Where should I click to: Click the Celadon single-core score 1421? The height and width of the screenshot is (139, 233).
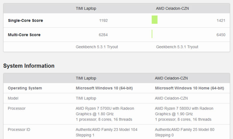pyautogui.click(x=221, y=21)
